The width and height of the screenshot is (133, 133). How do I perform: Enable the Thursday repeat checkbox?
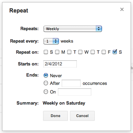pyautogui.click(x=93, y=52)
